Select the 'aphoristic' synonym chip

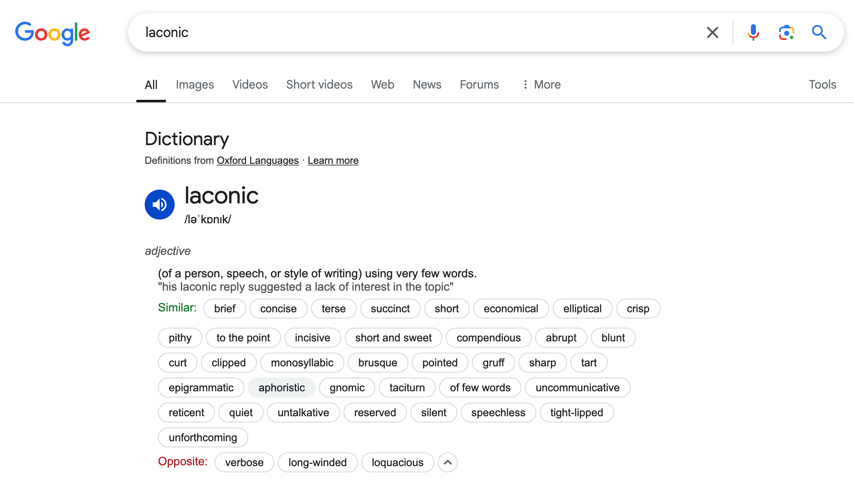pos(281,388)
